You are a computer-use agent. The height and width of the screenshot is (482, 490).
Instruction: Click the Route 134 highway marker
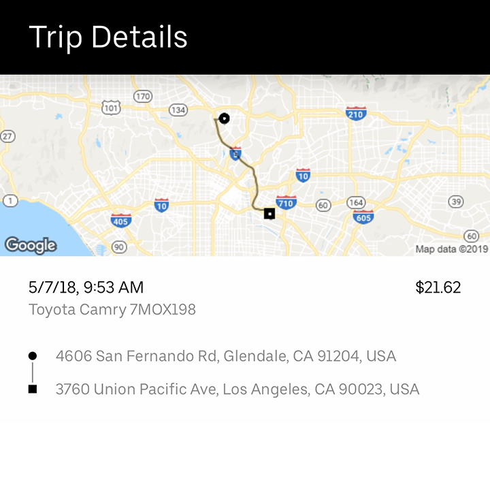click(178, 110)
